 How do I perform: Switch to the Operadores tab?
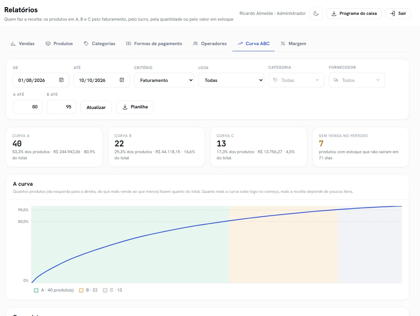click(210, 44)
